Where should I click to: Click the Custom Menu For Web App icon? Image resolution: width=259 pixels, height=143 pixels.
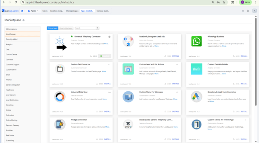point(128,97)
